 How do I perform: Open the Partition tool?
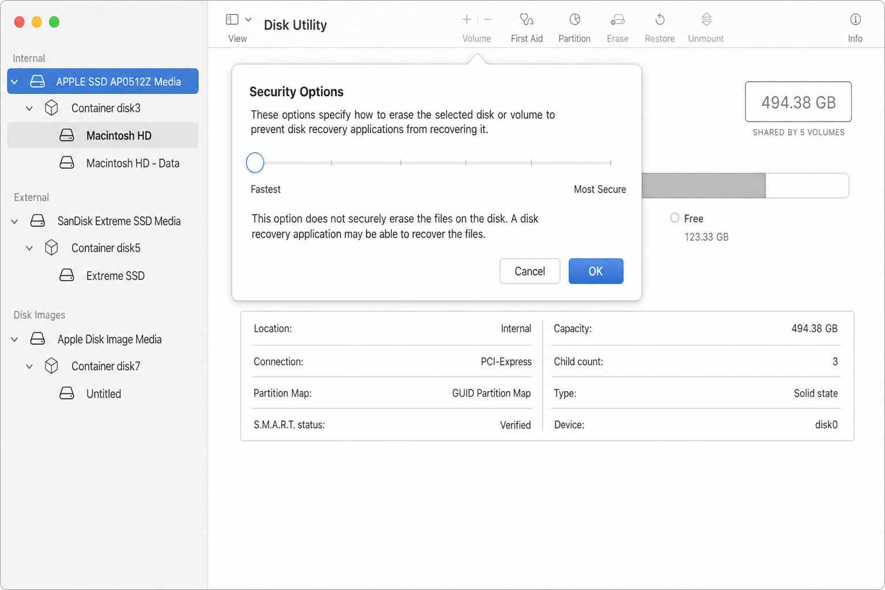(574, 20)
